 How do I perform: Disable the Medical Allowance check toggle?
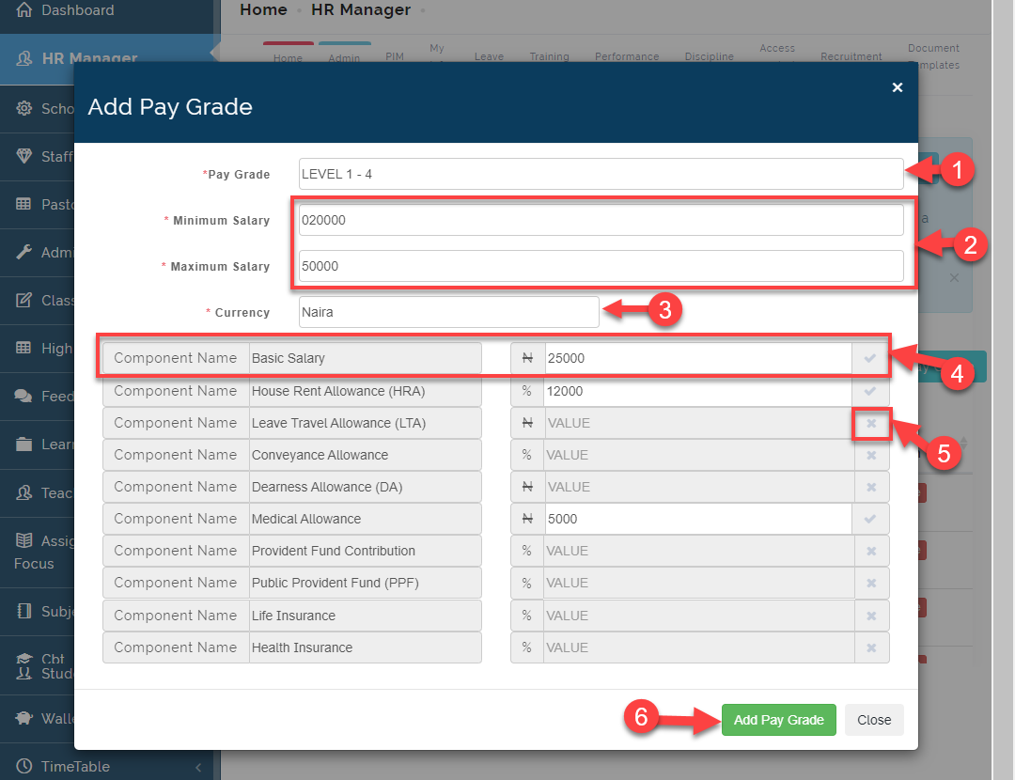[x=870, y=519]
